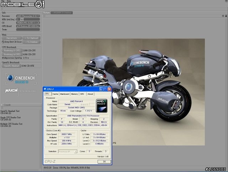Click the Console panel toggle icon
Screen dimensions: 228x172
(x=2, y=105)
